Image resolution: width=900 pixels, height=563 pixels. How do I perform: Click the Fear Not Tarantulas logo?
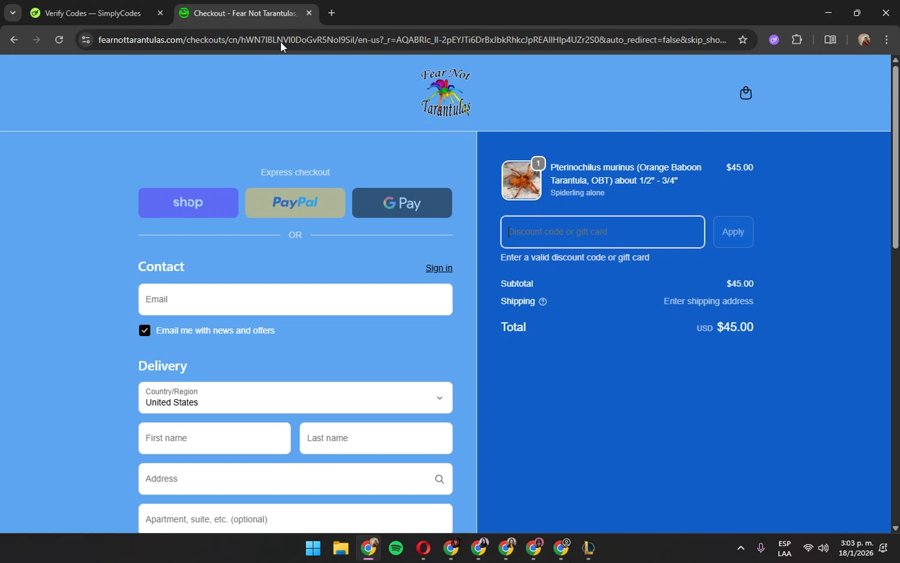click(x=446, y=92)
